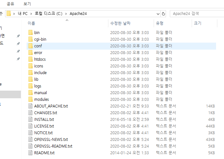Click the NOTICE.txt document icon
The image size is (224, 159).
tap(30, 133)
